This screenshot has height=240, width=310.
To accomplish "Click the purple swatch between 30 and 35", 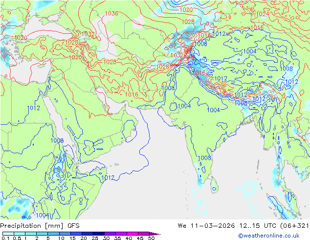I will pos(110,234).
